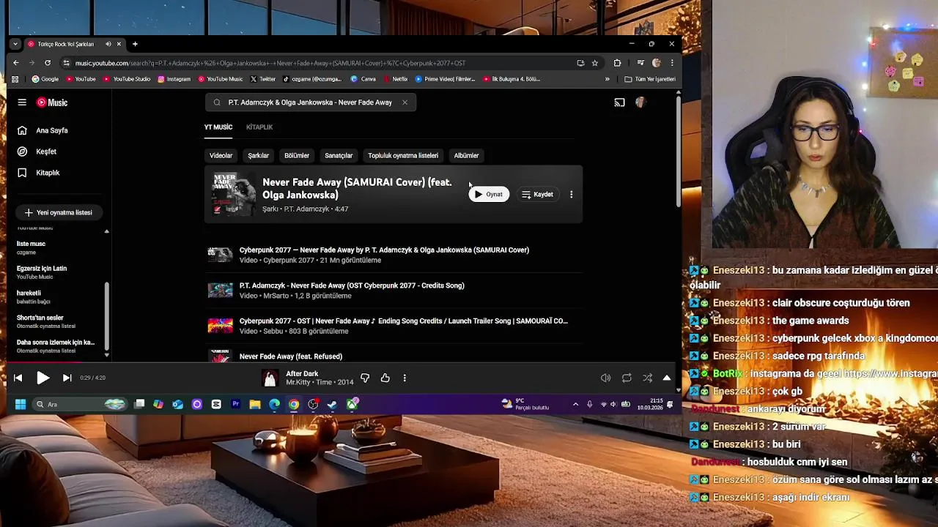Toggle shuffle in the player bar
Screen dimensions: 938x527
pyautogui.click(x=647, y=378)
